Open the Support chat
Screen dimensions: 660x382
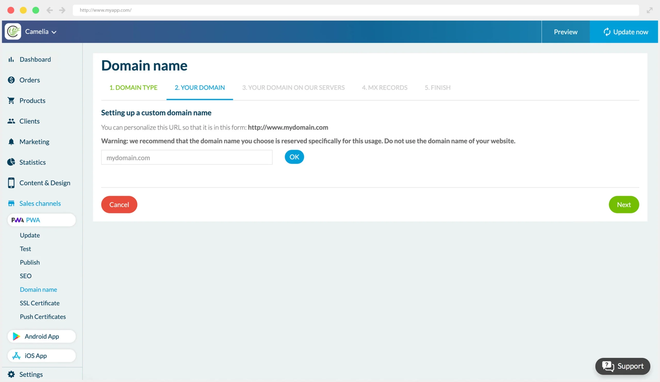click(623, 366)
